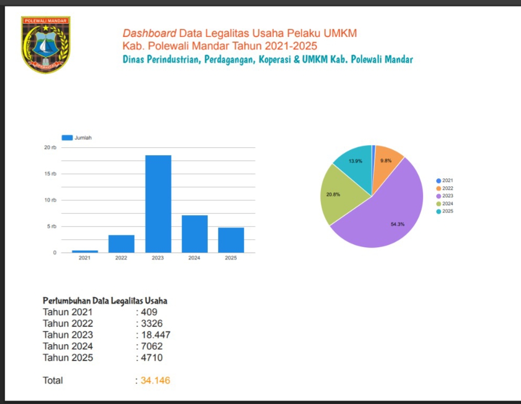Viewport: 521px width, 404px height.
Task: Click the 2025 teal legend marker
Action: click(438, 211)
